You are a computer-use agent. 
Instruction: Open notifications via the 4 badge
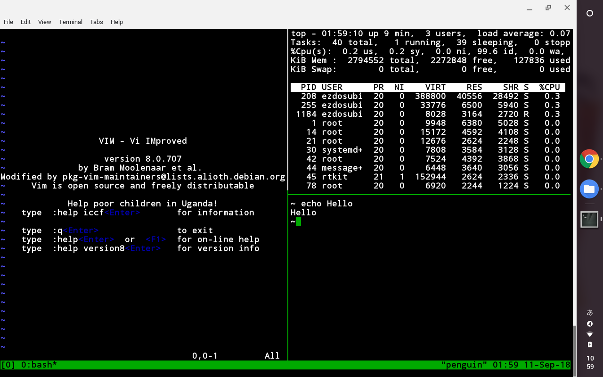589,324
